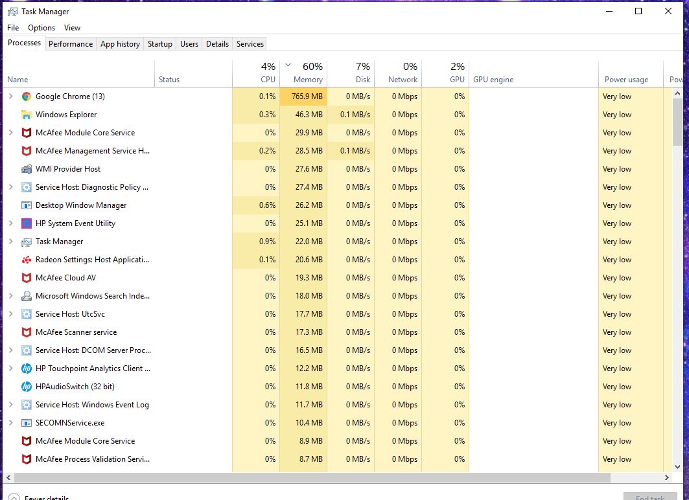Click the McAfee Management Service shield icon
Screen dimensions: 689x500
tap(27, 151)
